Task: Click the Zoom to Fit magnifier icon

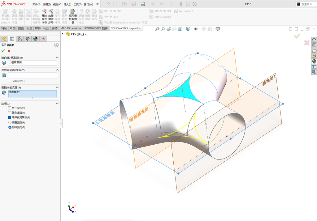Action: pyautogui.click(x=157, y=29)
